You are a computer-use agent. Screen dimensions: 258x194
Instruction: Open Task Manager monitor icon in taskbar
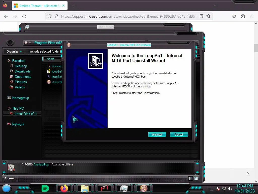point(124,188)
